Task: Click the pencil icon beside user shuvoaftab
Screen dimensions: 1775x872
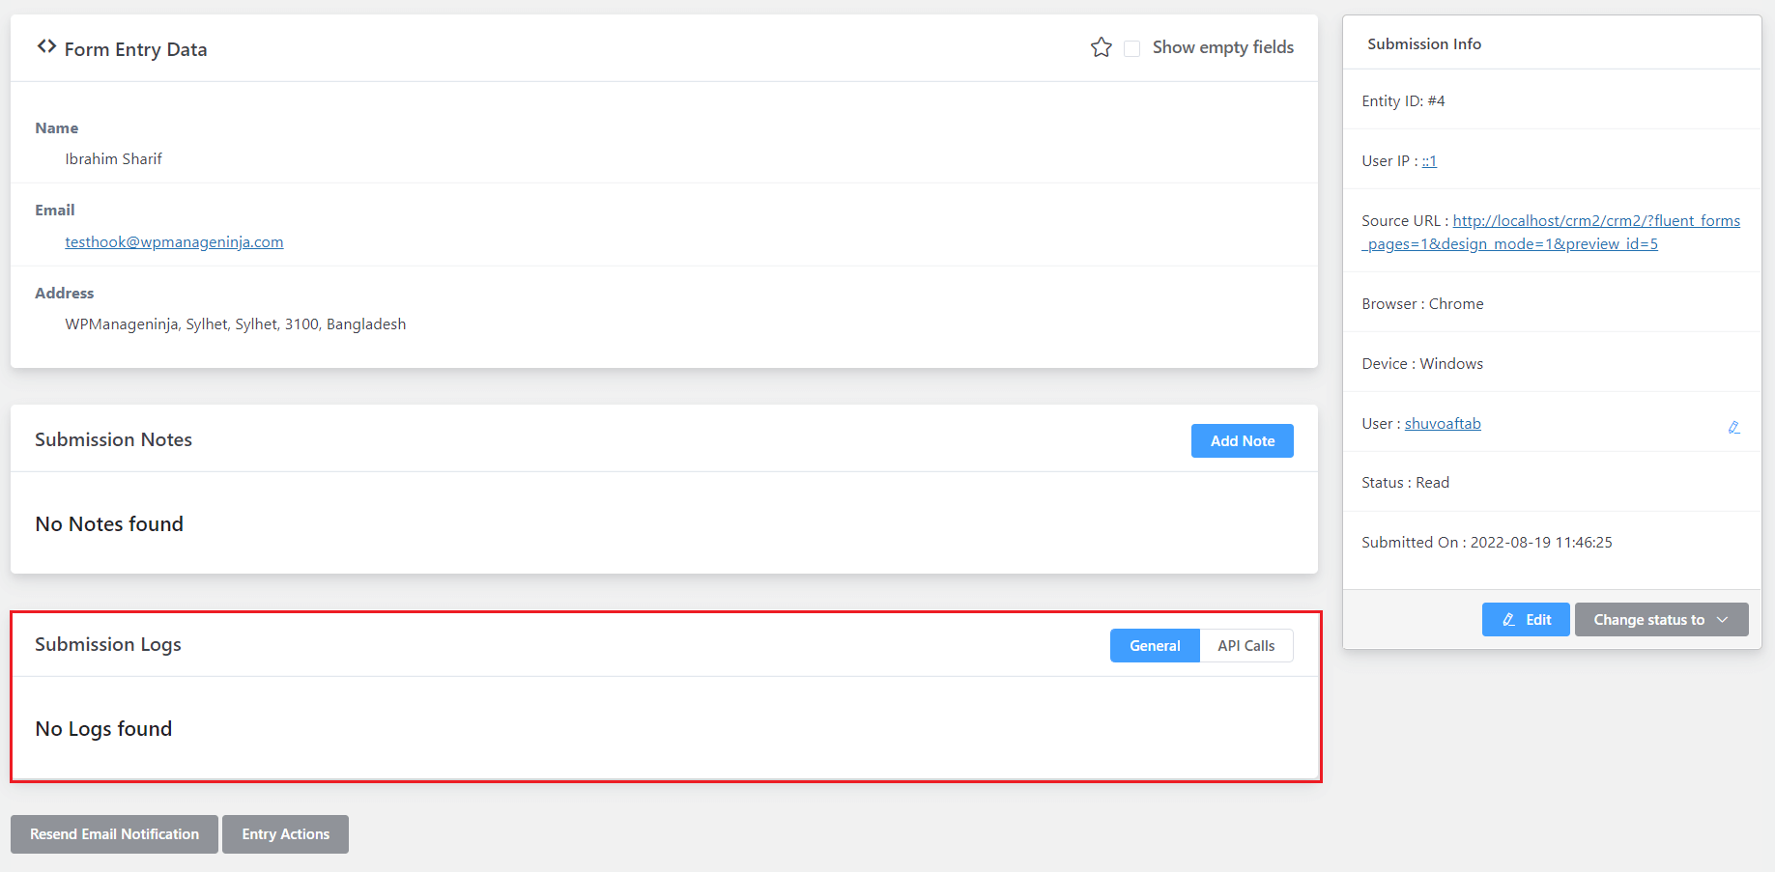Action: click(1734, 427)
